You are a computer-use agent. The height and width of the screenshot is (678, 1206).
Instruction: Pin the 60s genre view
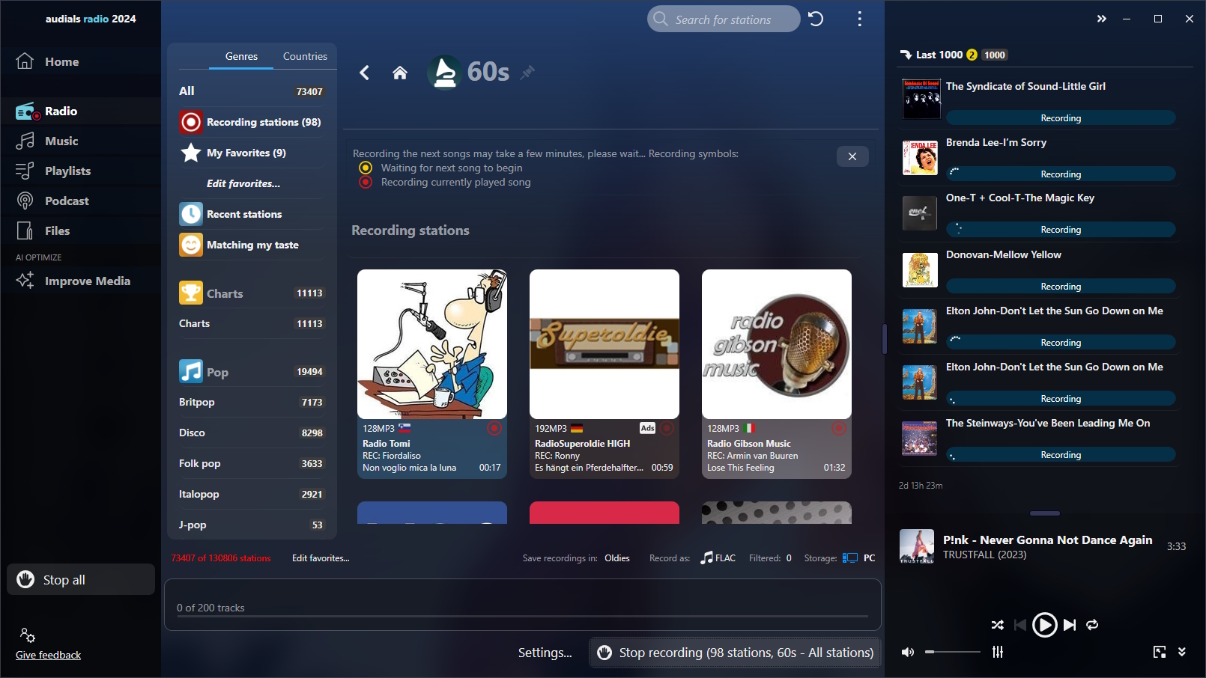coord(528,72)
